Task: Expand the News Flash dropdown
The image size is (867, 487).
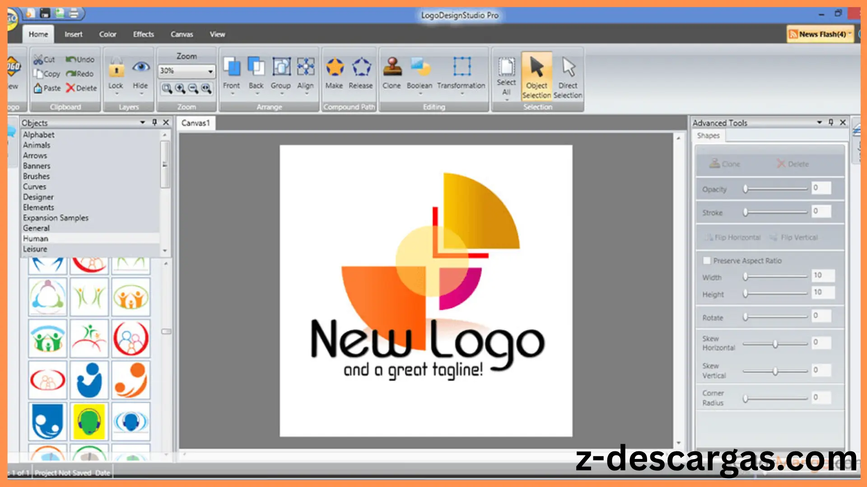Action: 850,34
